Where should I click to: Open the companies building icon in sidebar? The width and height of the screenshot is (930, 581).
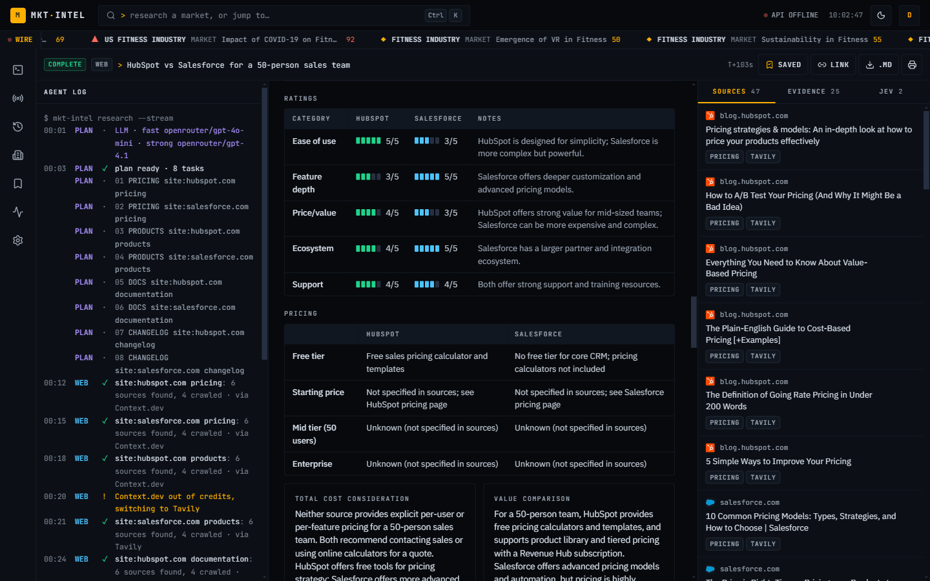point(18,155)
